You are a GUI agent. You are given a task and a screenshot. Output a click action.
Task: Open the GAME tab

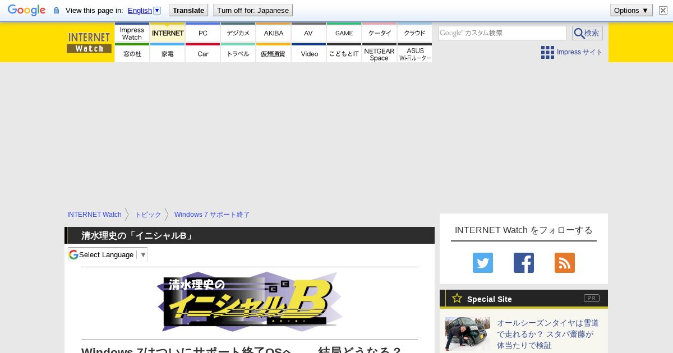[x=344, y=33]
